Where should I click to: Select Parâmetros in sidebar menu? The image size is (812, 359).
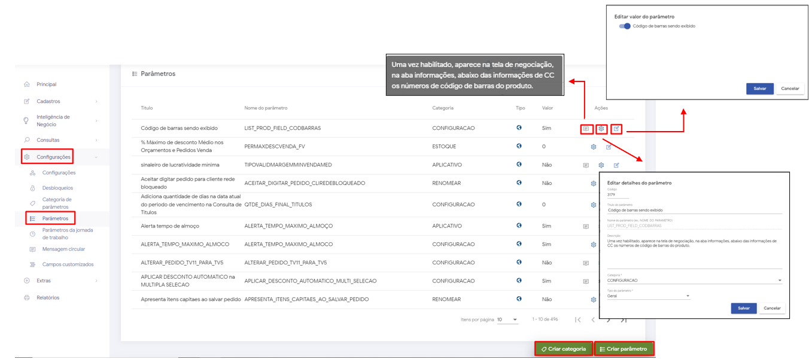click(x=55, y=218)
